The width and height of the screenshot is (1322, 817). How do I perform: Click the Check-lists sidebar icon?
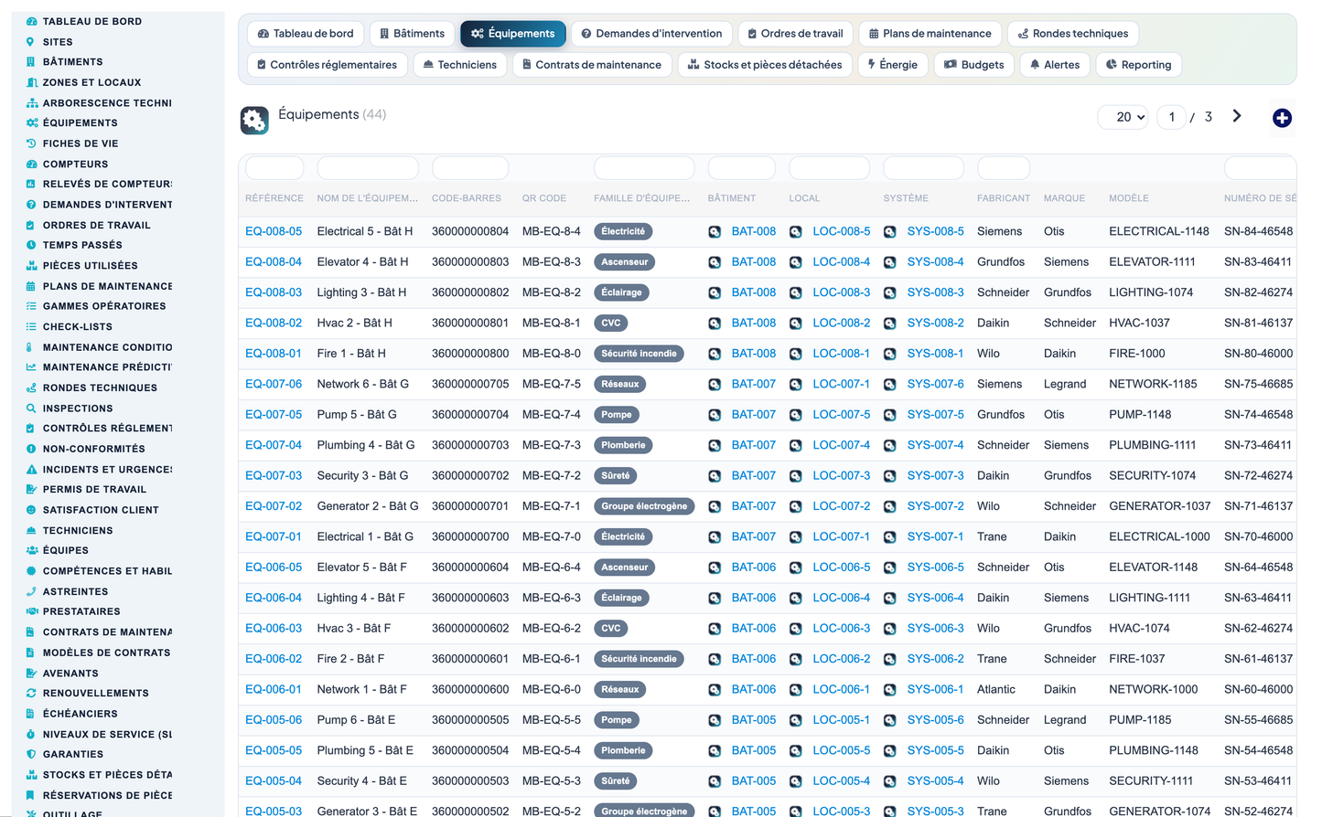pyautogui.click(x=31, y=326)
